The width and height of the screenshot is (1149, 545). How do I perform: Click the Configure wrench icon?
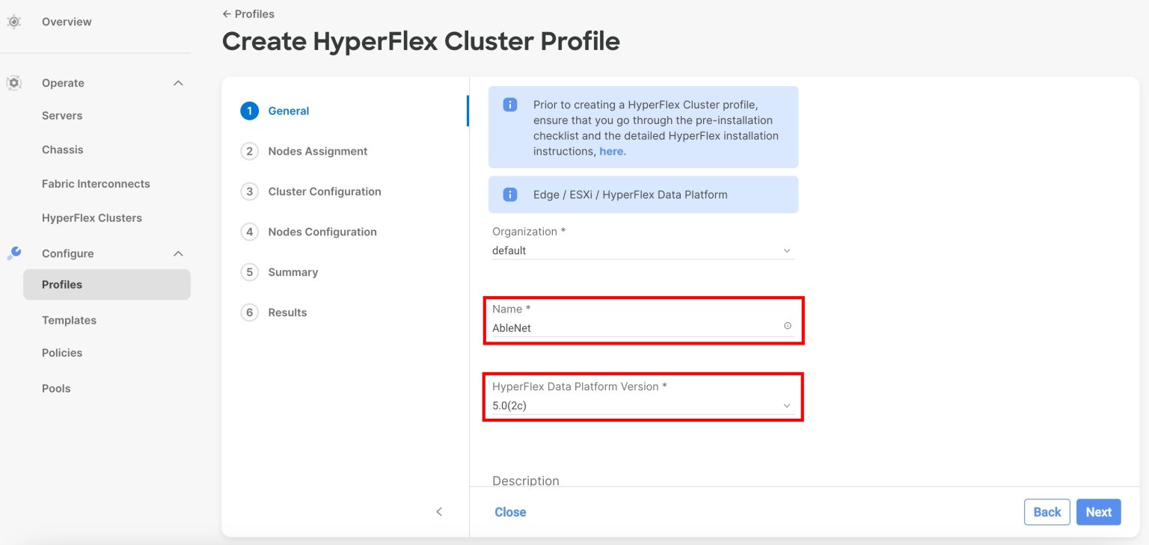click(x=13, y=253)
